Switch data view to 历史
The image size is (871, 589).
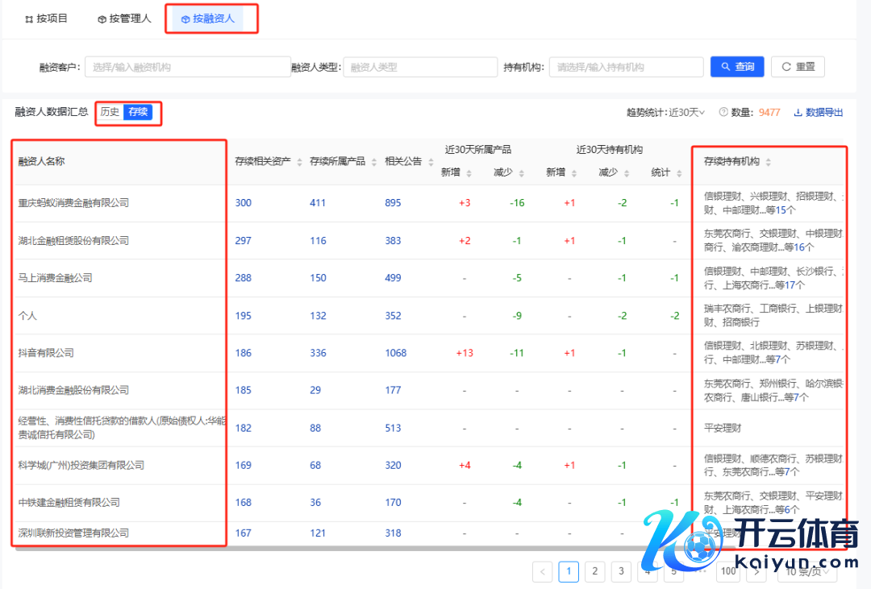point(110,112)
